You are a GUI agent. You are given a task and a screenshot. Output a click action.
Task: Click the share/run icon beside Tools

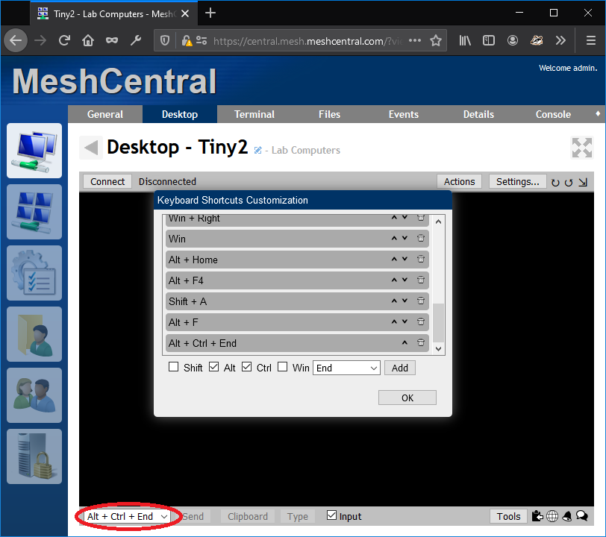[537, 516]
